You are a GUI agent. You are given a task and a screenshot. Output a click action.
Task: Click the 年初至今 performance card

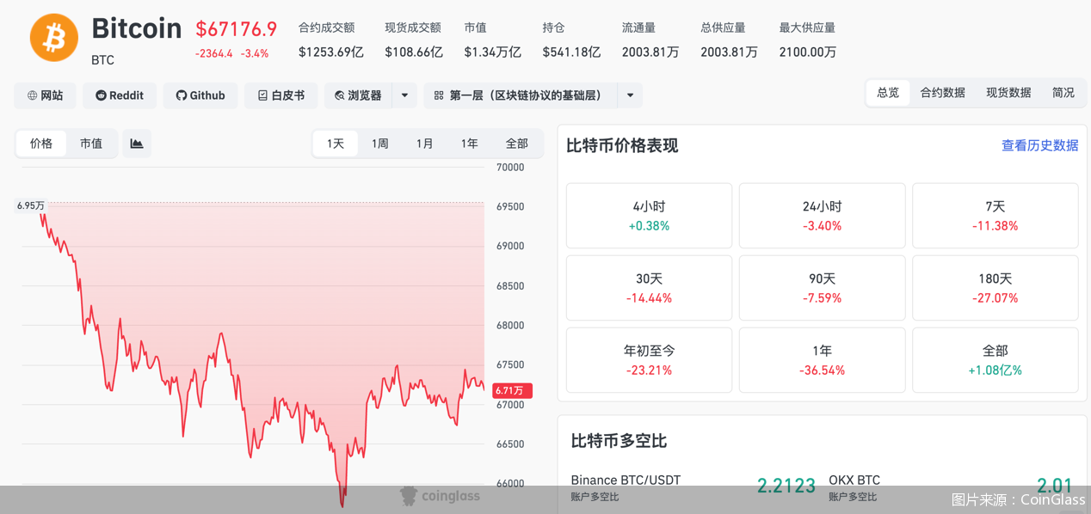click(649, 360)
